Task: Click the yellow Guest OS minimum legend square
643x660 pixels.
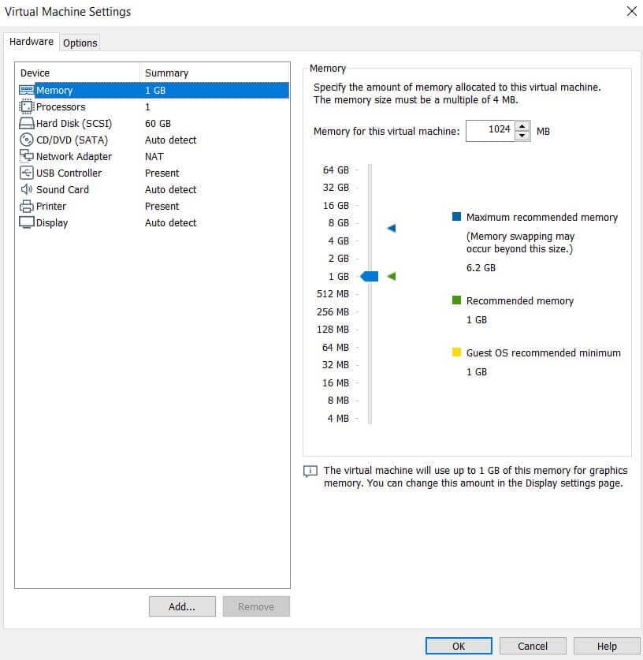Action: [x=456, y=352]
